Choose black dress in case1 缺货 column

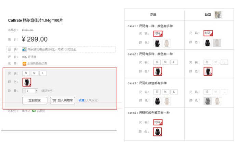(208, 43)
